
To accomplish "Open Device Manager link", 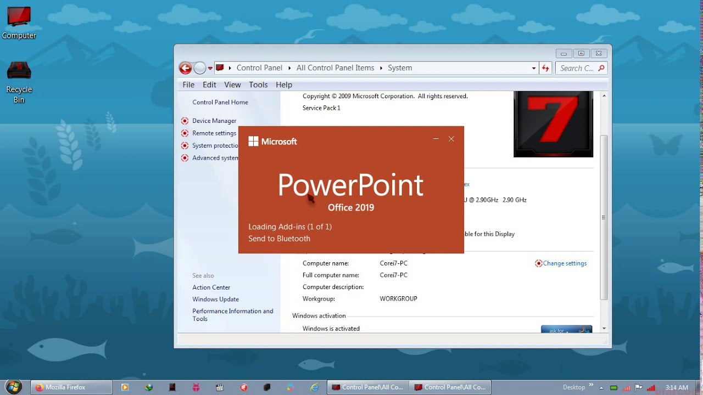I will (x=214, y=121).
